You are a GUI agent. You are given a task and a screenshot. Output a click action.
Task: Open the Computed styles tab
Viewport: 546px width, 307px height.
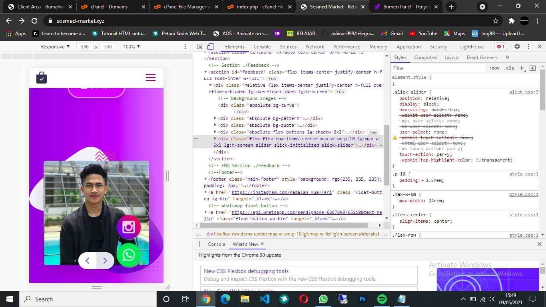click(425, 58)
